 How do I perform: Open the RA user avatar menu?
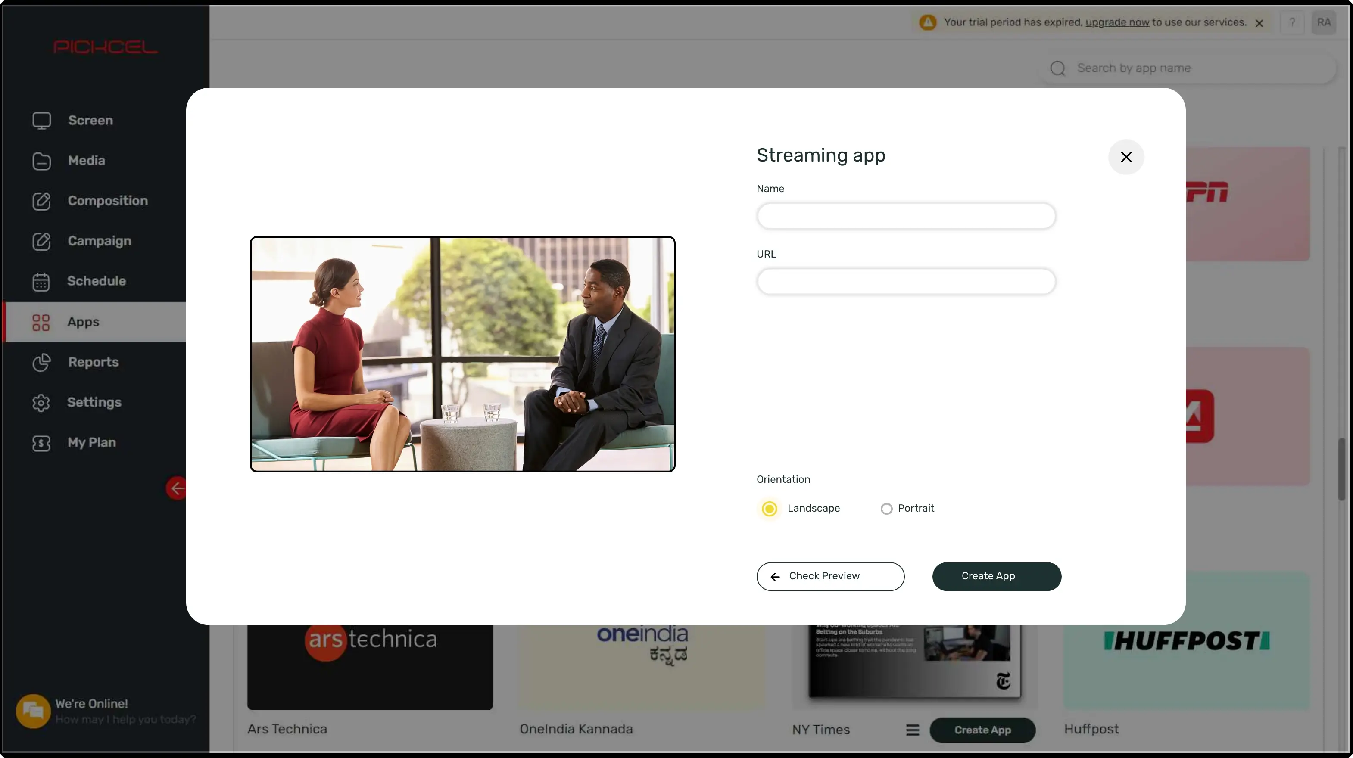1324,22
